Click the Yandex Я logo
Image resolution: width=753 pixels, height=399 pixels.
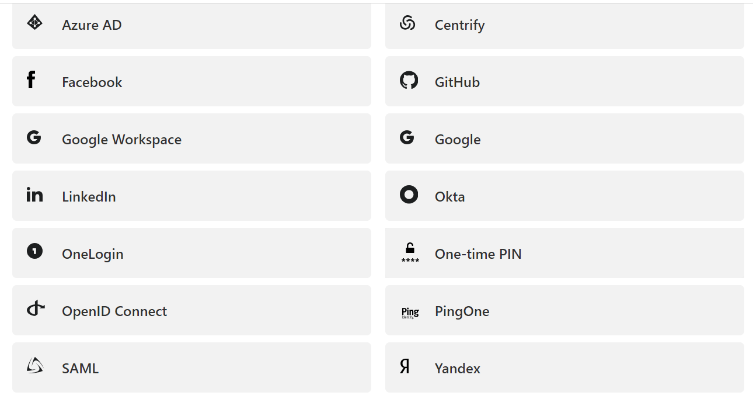pyautogui.click(x=405, y=366)
